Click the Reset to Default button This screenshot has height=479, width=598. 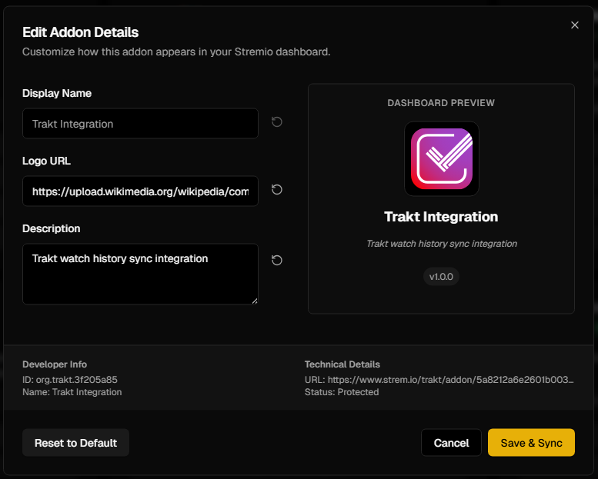click(76, 443)
